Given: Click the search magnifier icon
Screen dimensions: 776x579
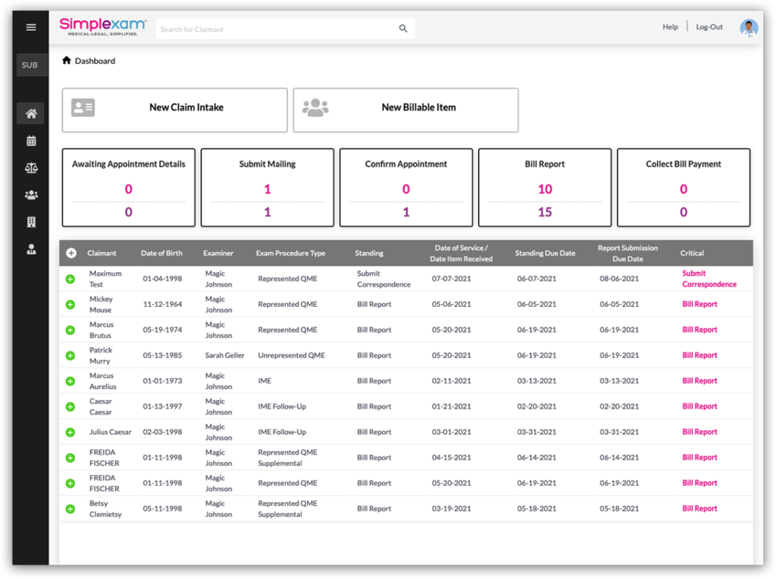Looking at the screenshot, I should coord(403,29).
